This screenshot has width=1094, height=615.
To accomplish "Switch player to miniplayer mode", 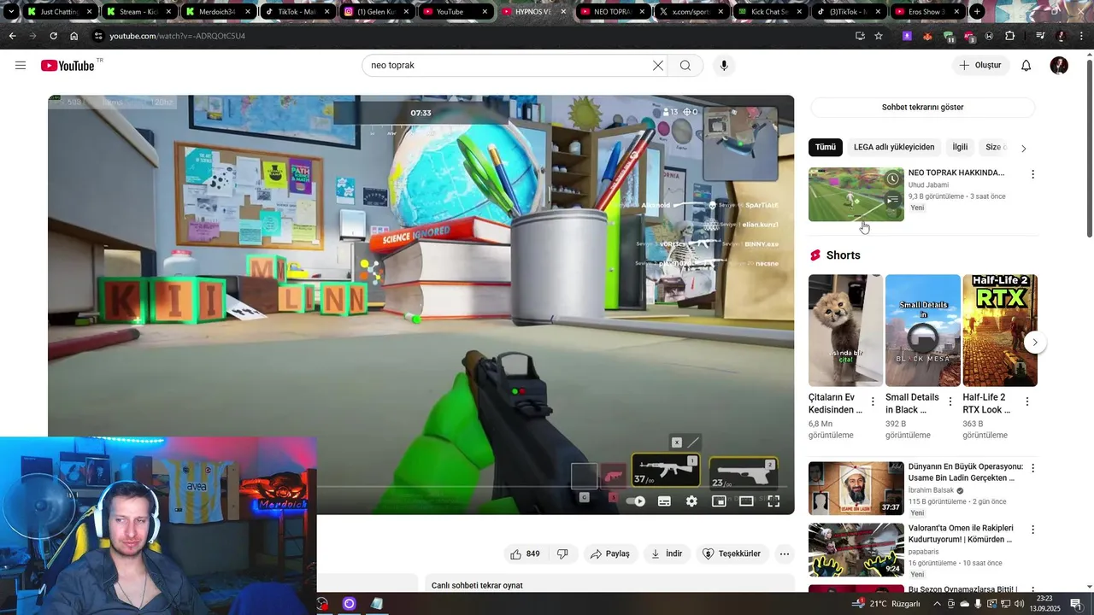I will [719, 501].
